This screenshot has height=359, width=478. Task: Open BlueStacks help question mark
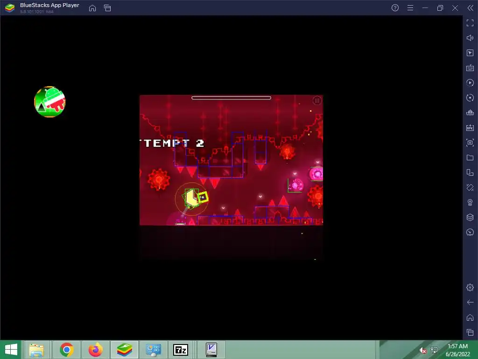click(395, 8)
